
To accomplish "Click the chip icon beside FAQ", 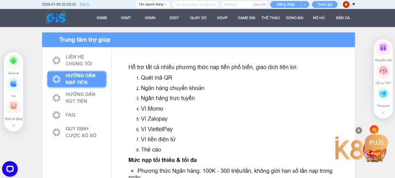I will click(x=56, y=115).
